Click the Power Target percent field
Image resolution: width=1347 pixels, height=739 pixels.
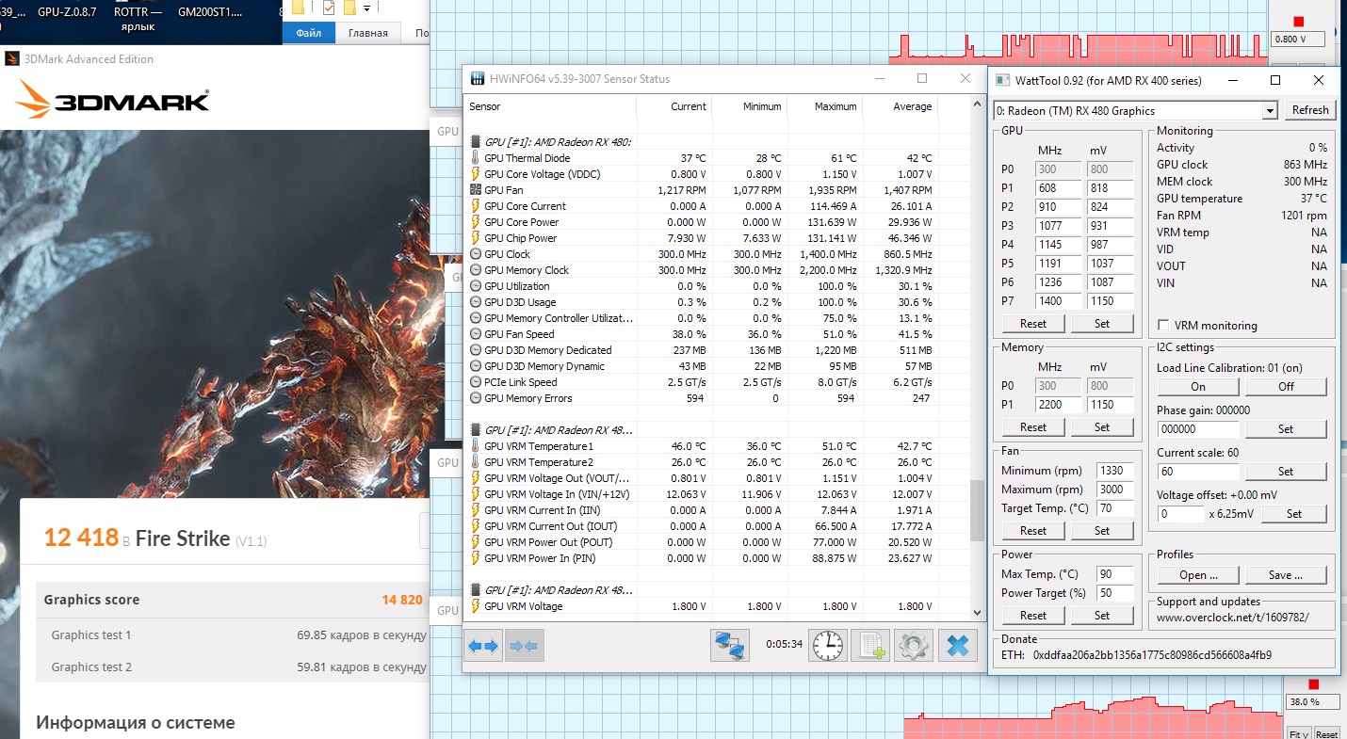coord(1115,593)
